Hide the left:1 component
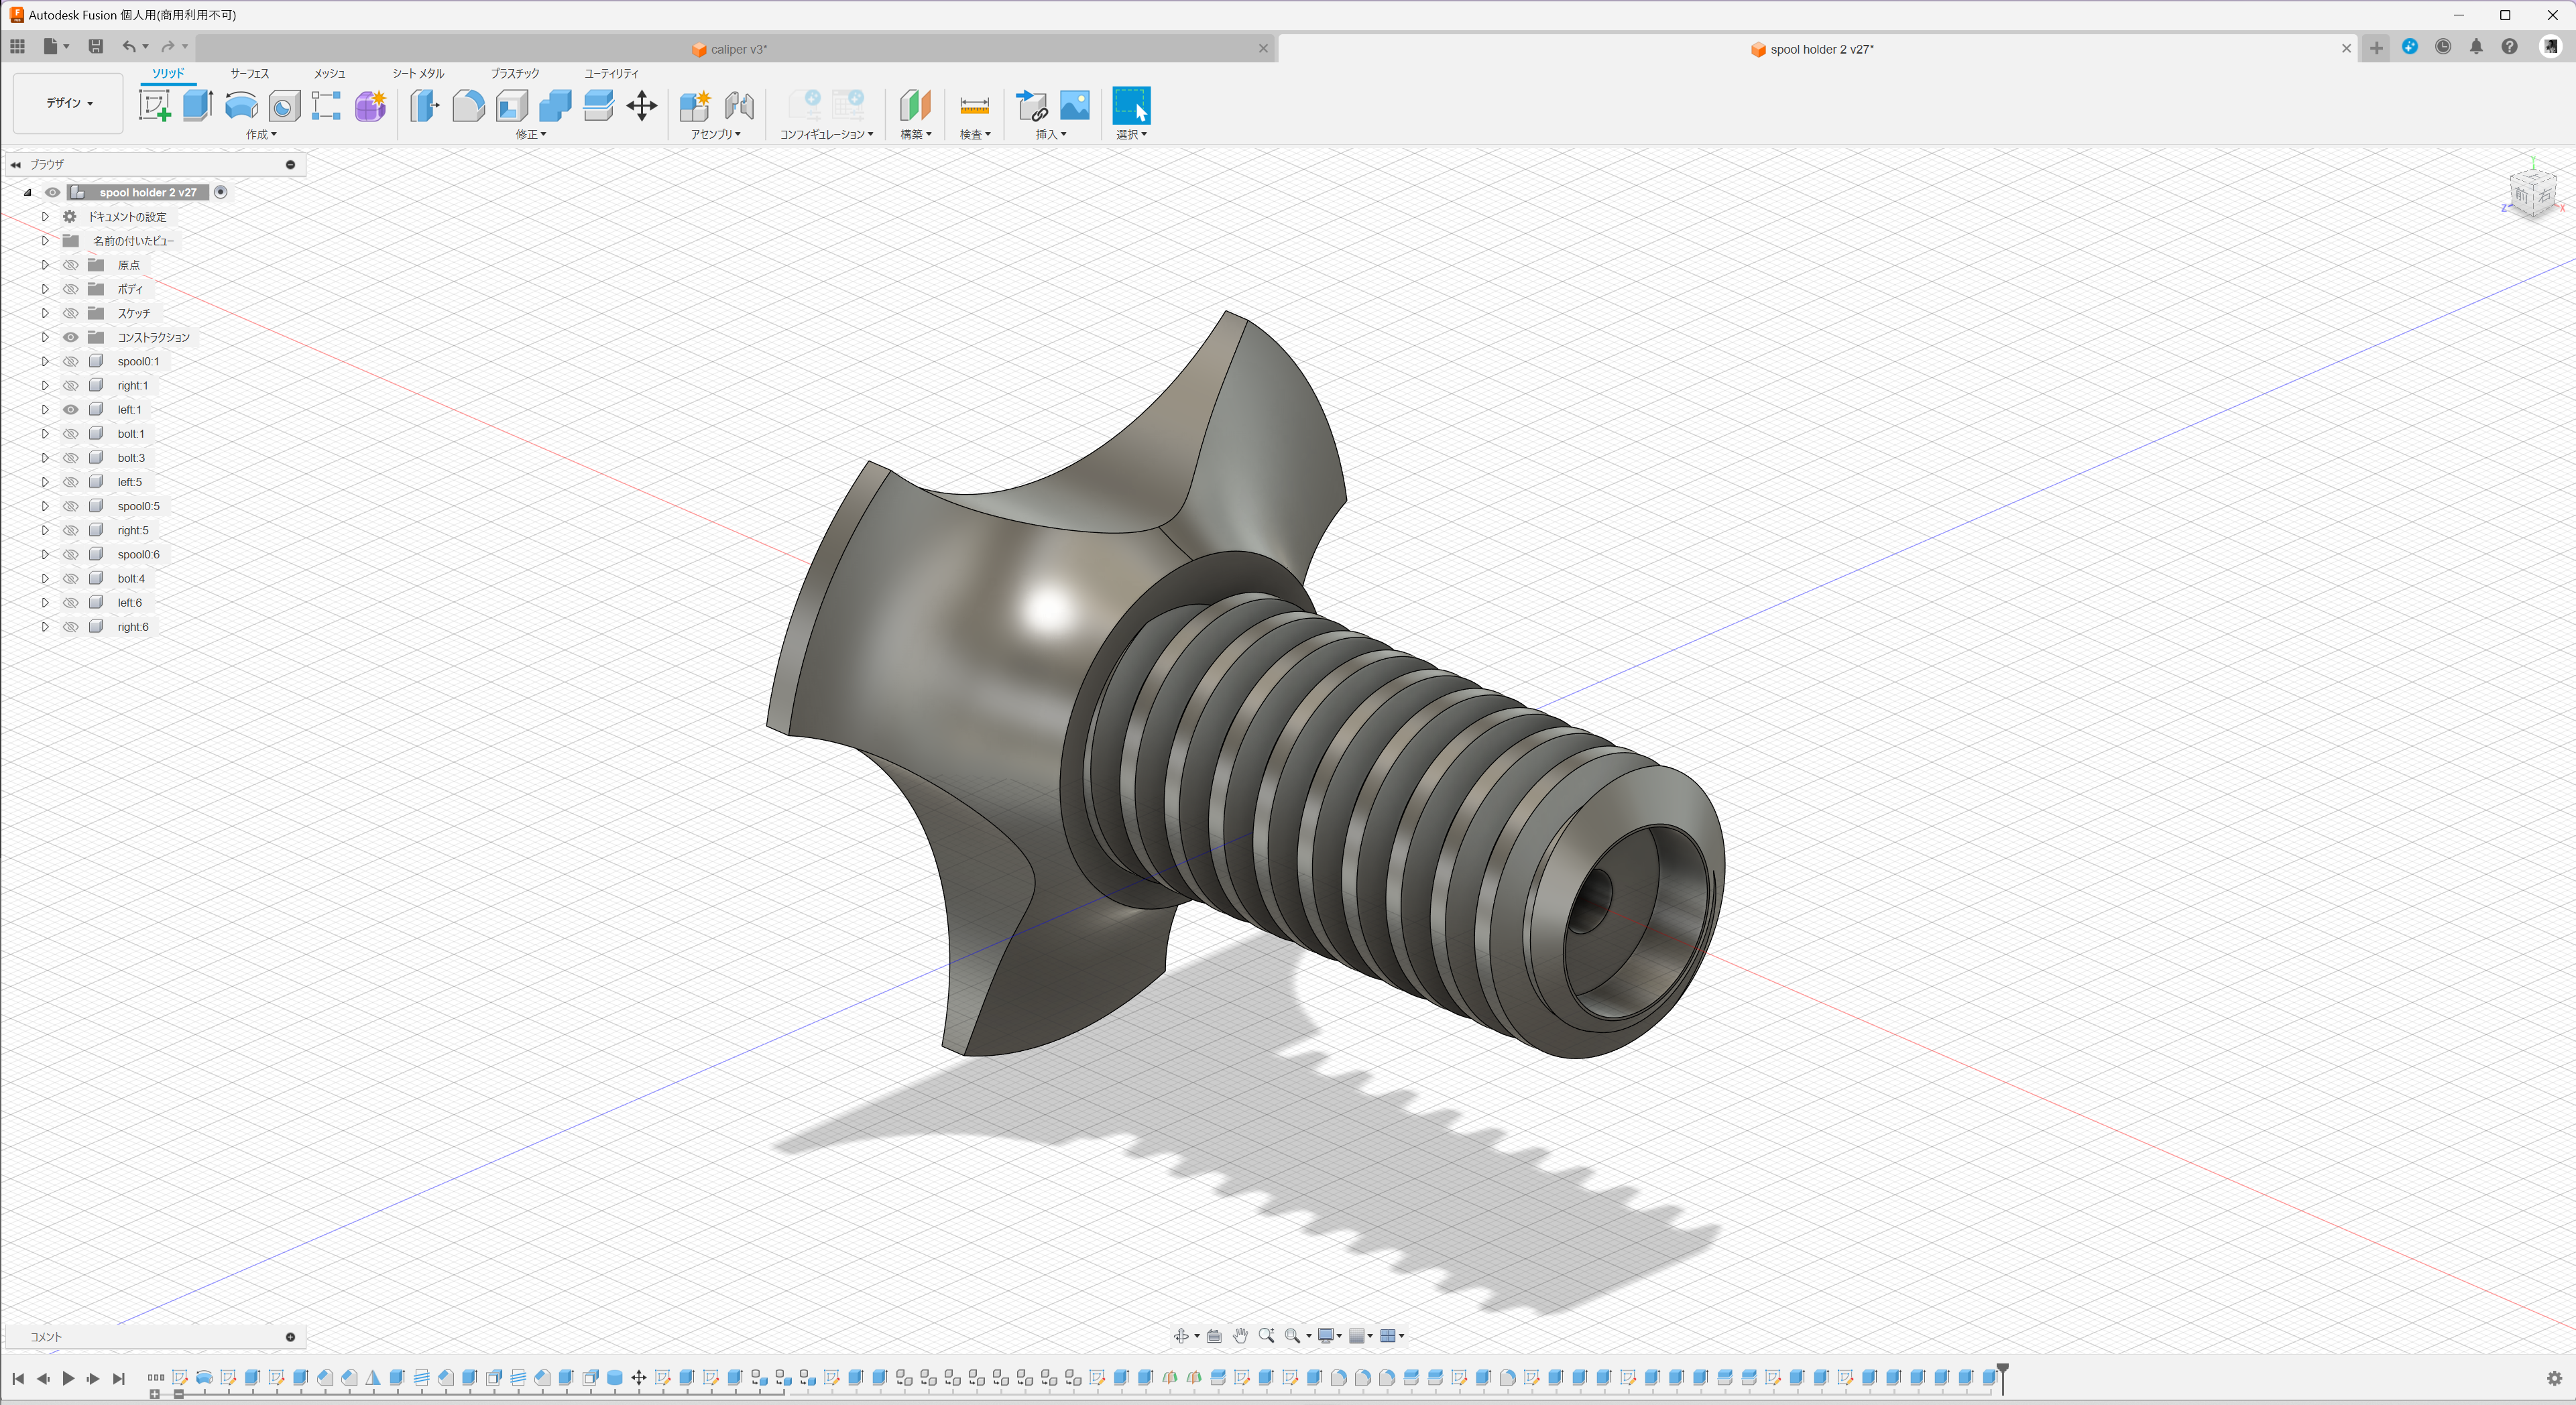 click(71, 410)
